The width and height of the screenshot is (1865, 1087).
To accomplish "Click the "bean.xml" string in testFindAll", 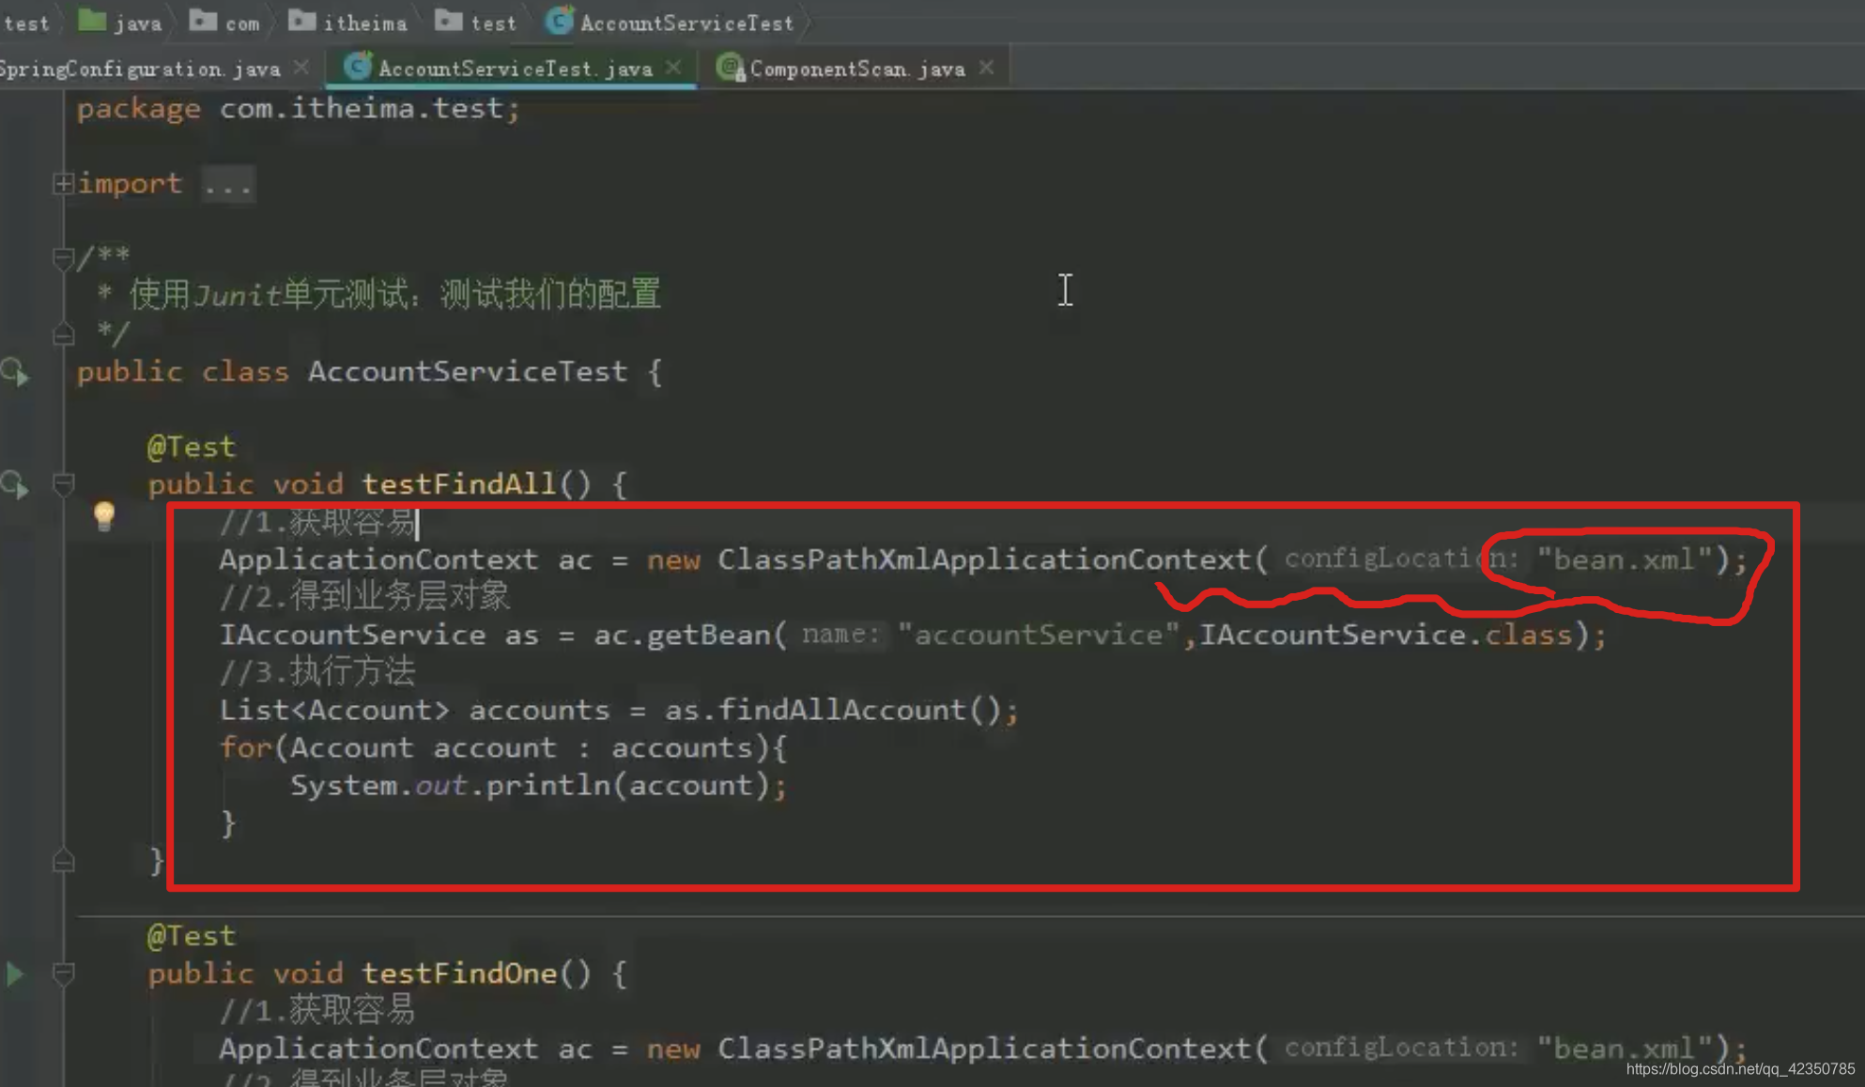I will 1625,559.
